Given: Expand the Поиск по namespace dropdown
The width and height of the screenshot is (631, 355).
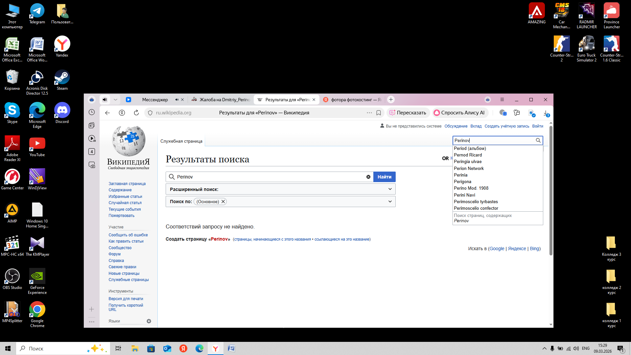Looking at the screenshot, I should coord(390,201).
